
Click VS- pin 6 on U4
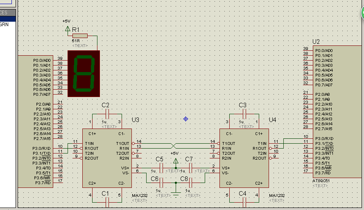215,173
